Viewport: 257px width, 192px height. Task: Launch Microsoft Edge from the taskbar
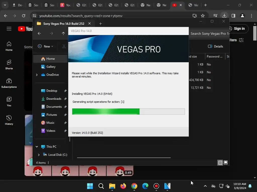(x=145, y=186)
